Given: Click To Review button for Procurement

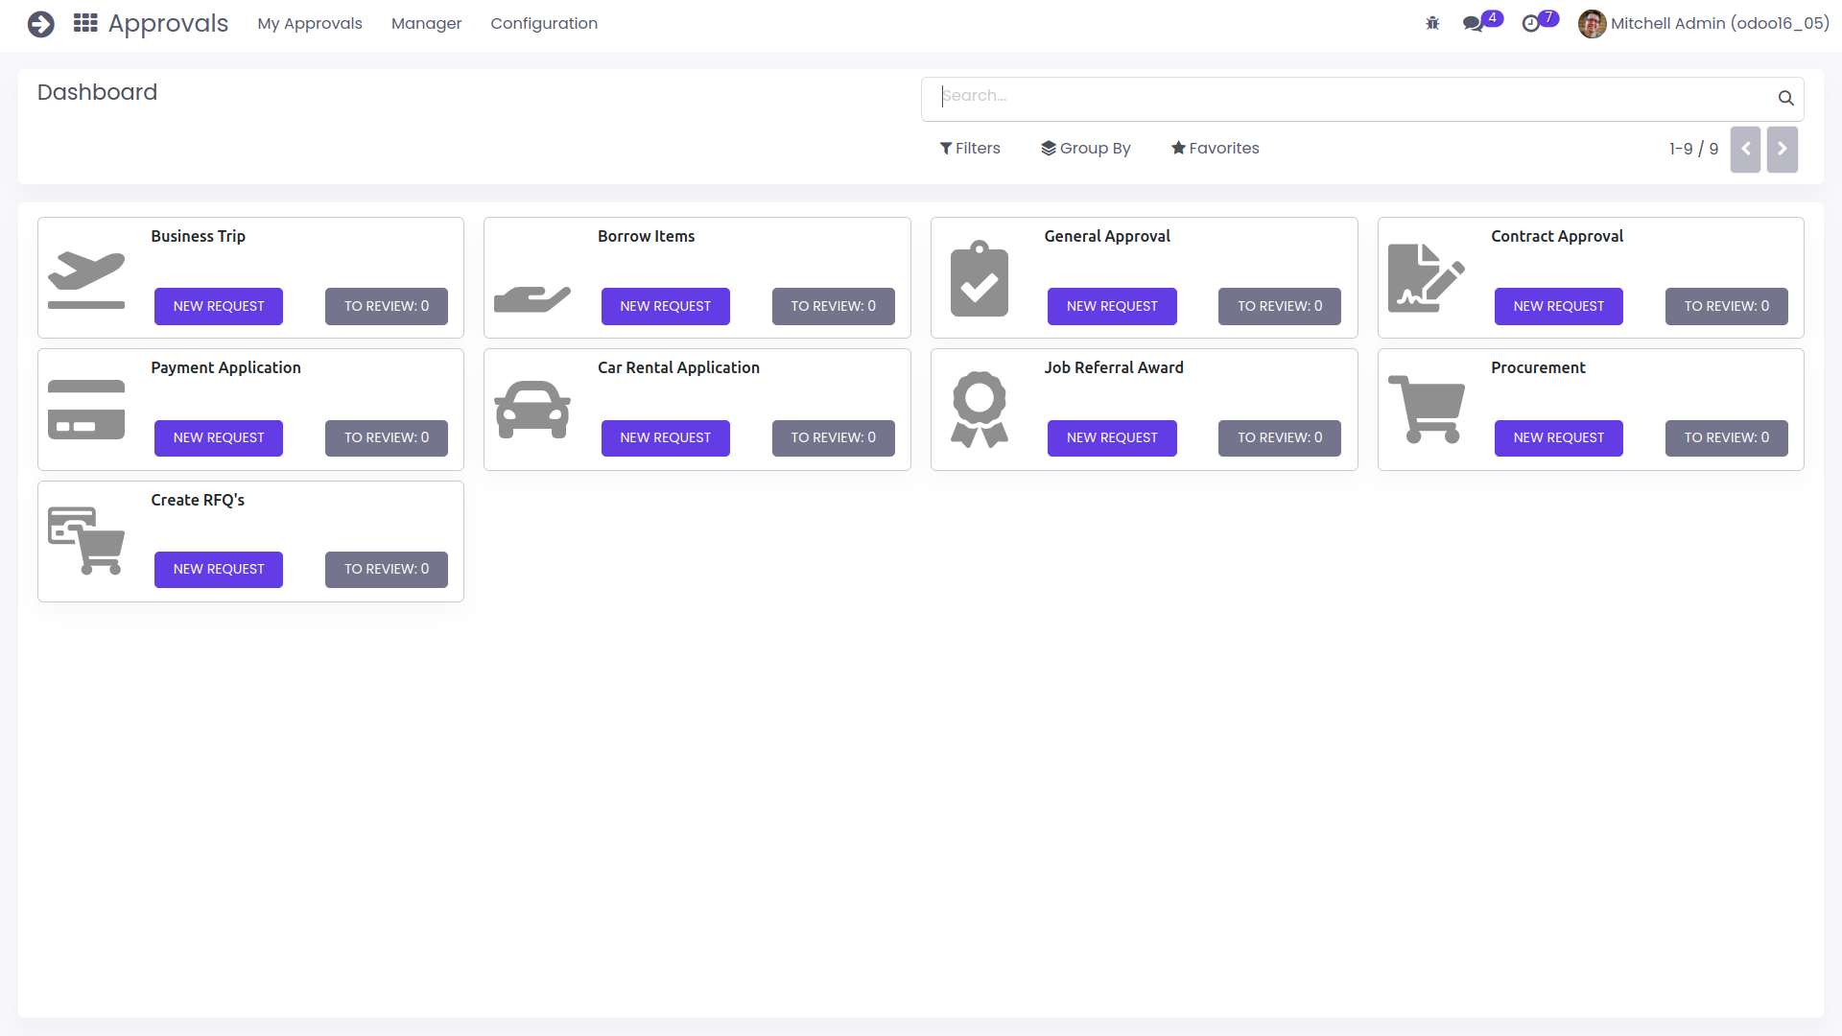Looking at the screenshot, I should pos(1726,437).
